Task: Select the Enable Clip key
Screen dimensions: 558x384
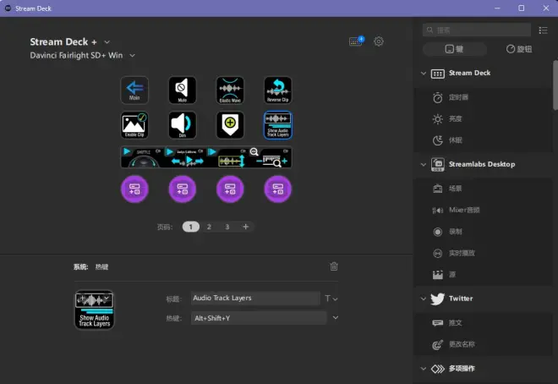Action: click(134, 125)
